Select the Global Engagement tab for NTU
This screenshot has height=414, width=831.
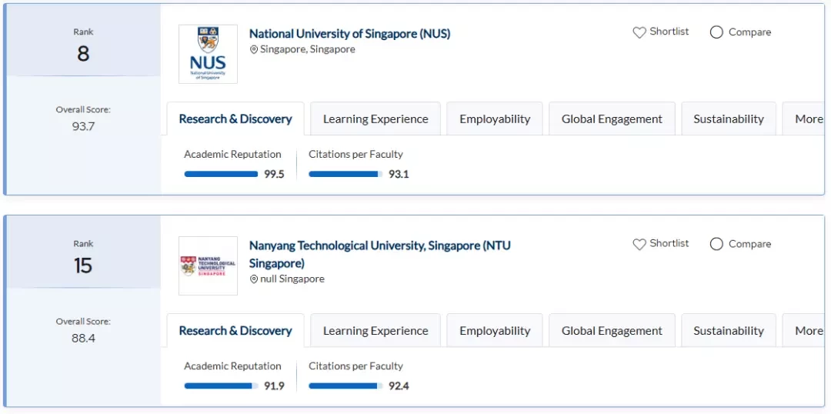pyautogui.click(x=612, y=330)
